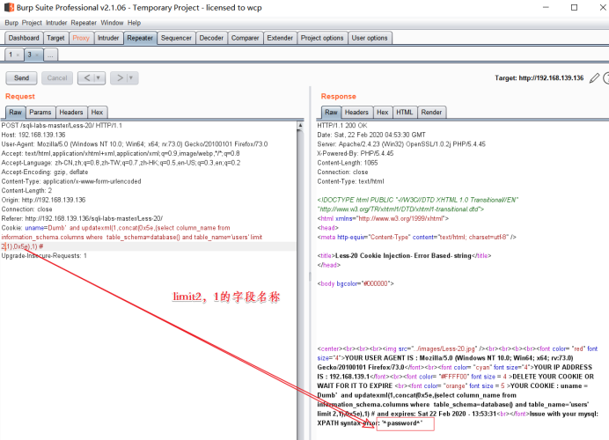This screenshot has width=609, height=440.
Task: Select the Raw tab in Request panel
Action: coord(16,113)
